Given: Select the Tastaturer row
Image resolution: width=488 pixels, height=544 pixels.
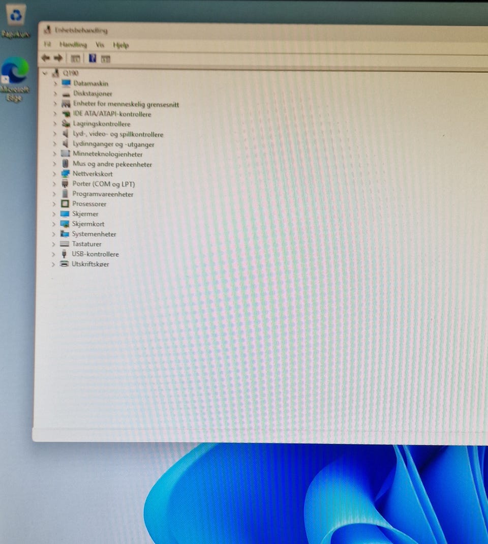Looking at the screenshot, I should (86, 244).
